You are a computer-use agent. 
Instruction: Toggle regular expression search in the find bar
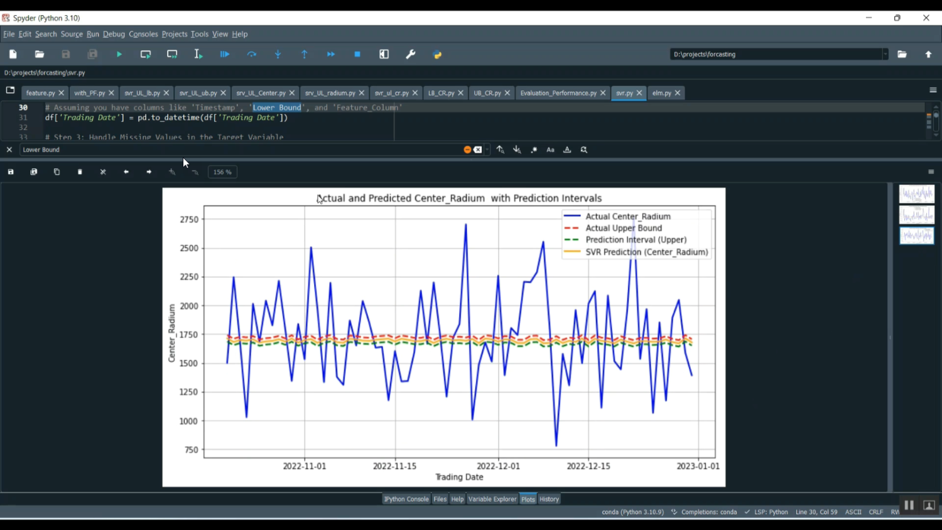point(533,149)
